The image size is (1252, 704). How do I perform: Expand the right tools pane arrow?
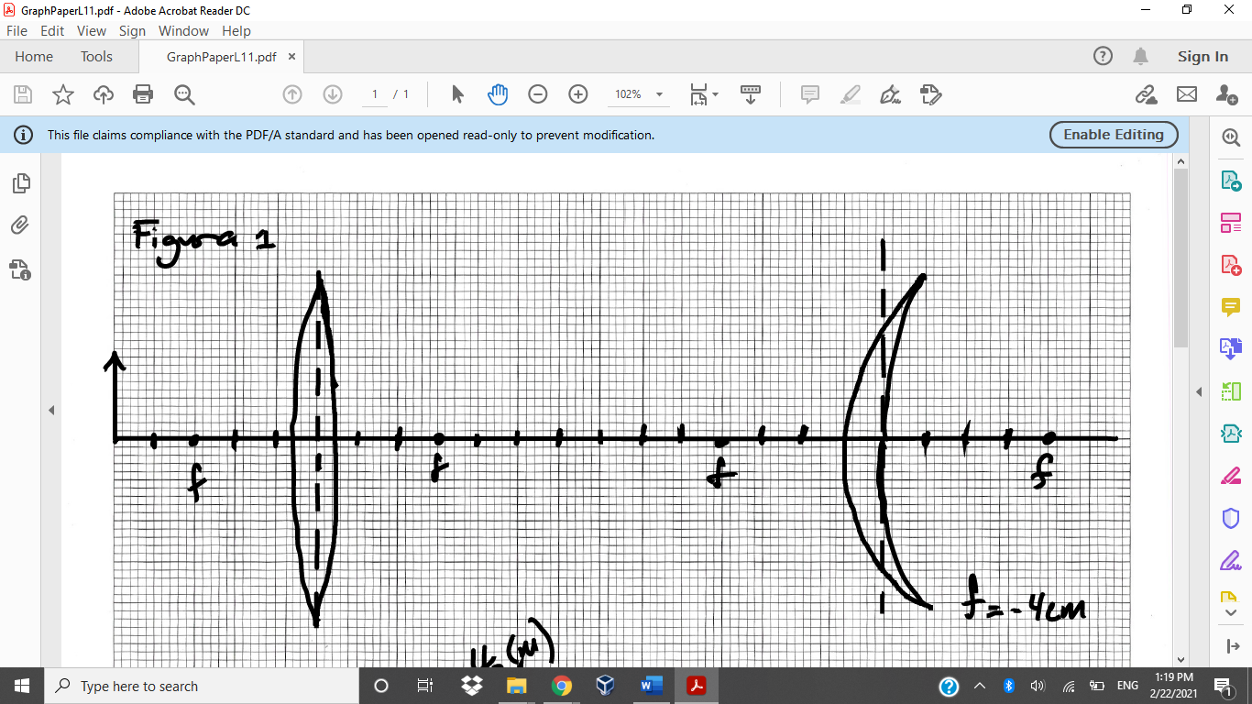point(1199,391)
